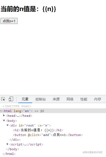Select the button @click="add" row

(x=48, y=135)
